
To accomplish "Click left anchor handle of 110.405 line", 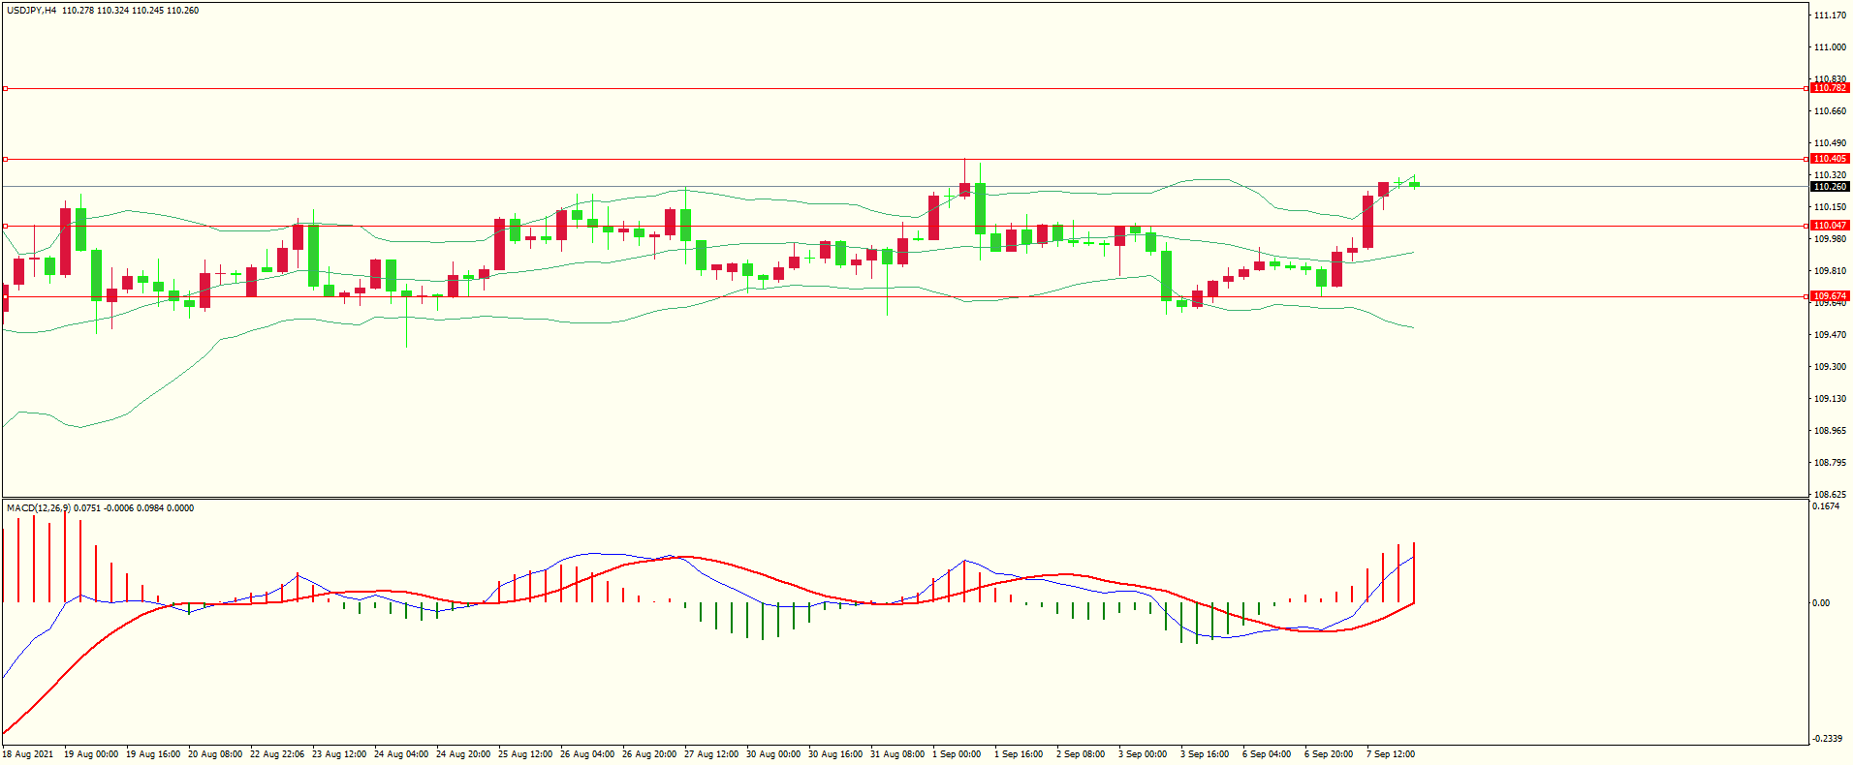I will pos(6,159).
